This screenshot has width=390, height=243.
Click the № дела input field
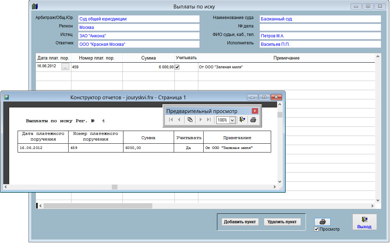point(320,27)
